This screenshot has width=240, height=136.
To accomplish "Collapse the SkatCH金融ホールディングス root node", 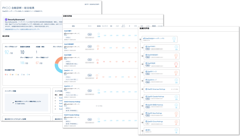I will 140,39.
